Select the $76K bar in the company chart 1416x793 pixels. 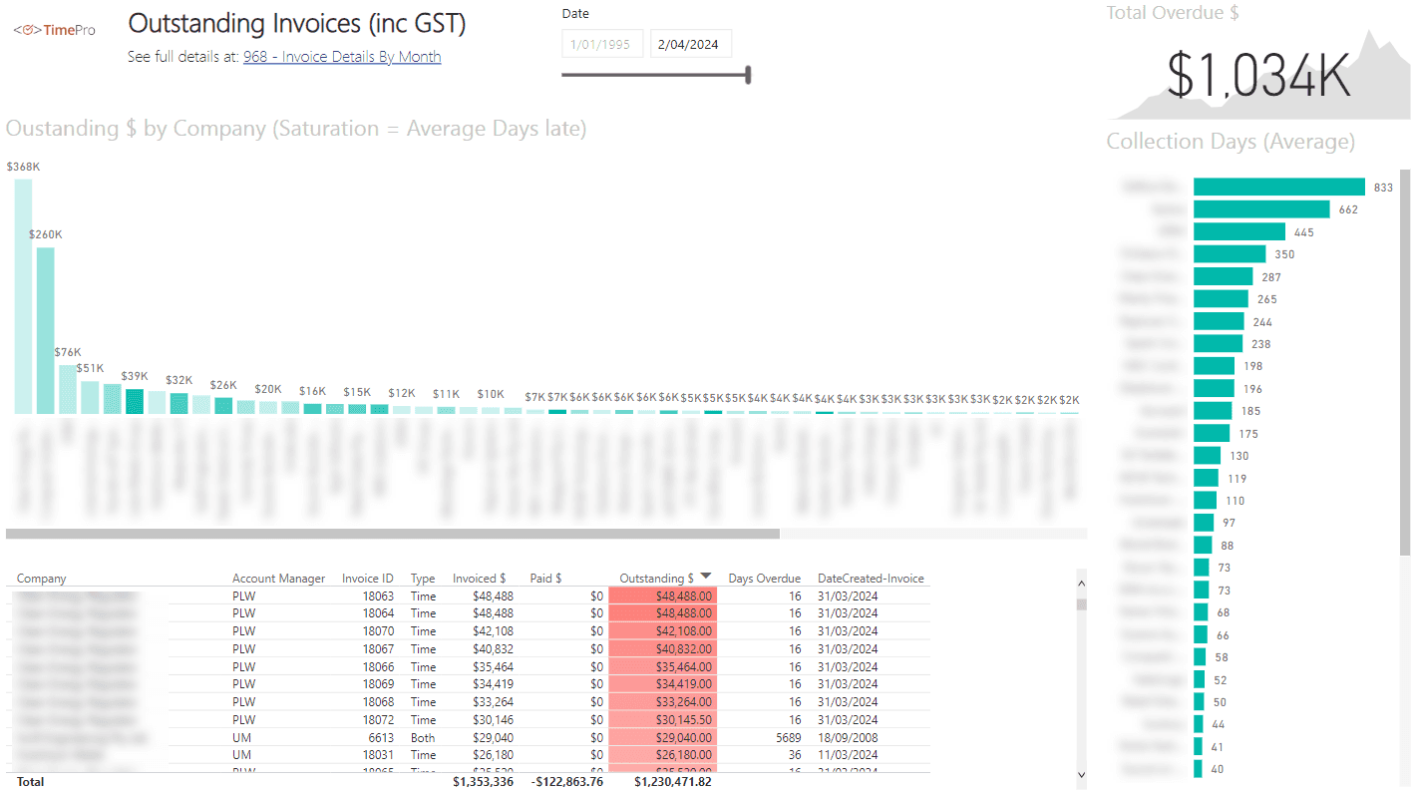pos(68,389)
